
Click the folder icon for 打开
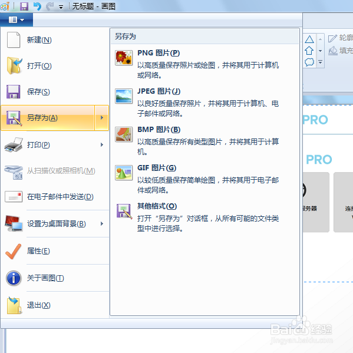click(x=14, y=65)
